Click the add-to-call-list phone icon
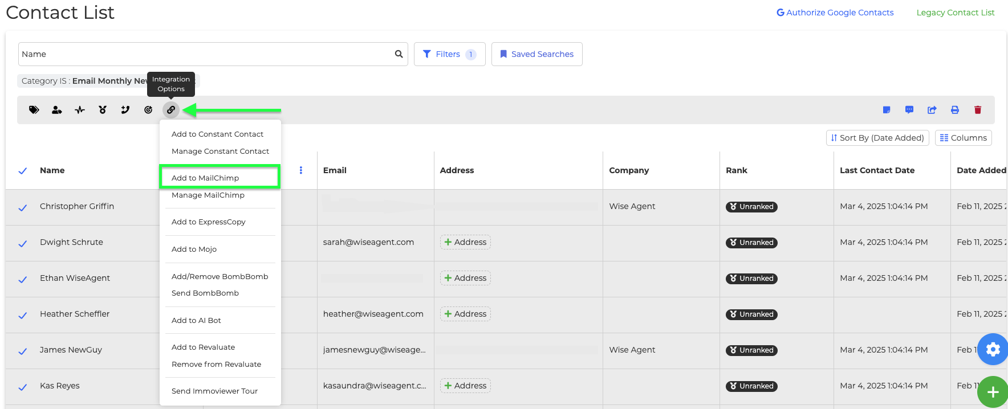The image size is (1008, 409). coord(125,110)
